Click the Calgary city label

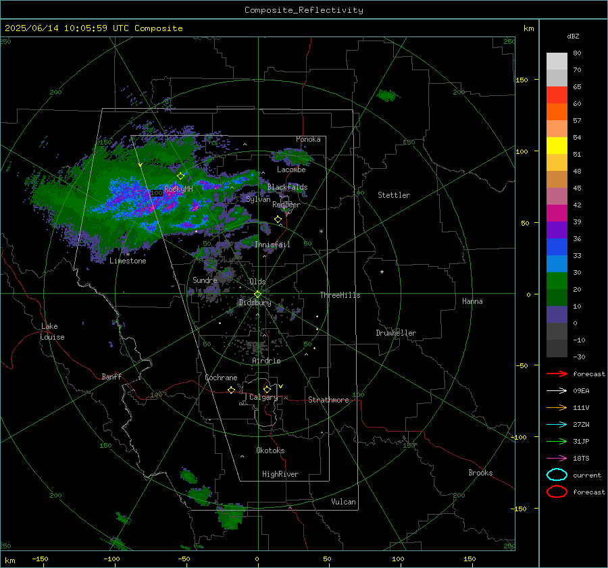[263, 397]
